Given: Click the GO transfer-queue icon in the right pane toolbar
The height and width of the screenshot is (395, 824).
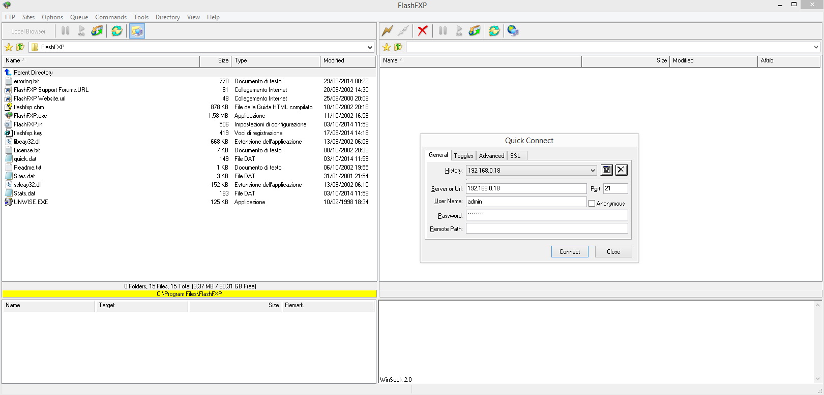Looking at the screenshot, I should (459, 31).
